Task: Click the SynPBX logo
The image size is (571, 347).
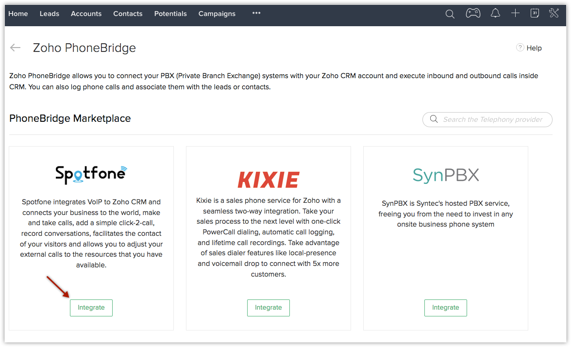Action: tap(446, 175)
